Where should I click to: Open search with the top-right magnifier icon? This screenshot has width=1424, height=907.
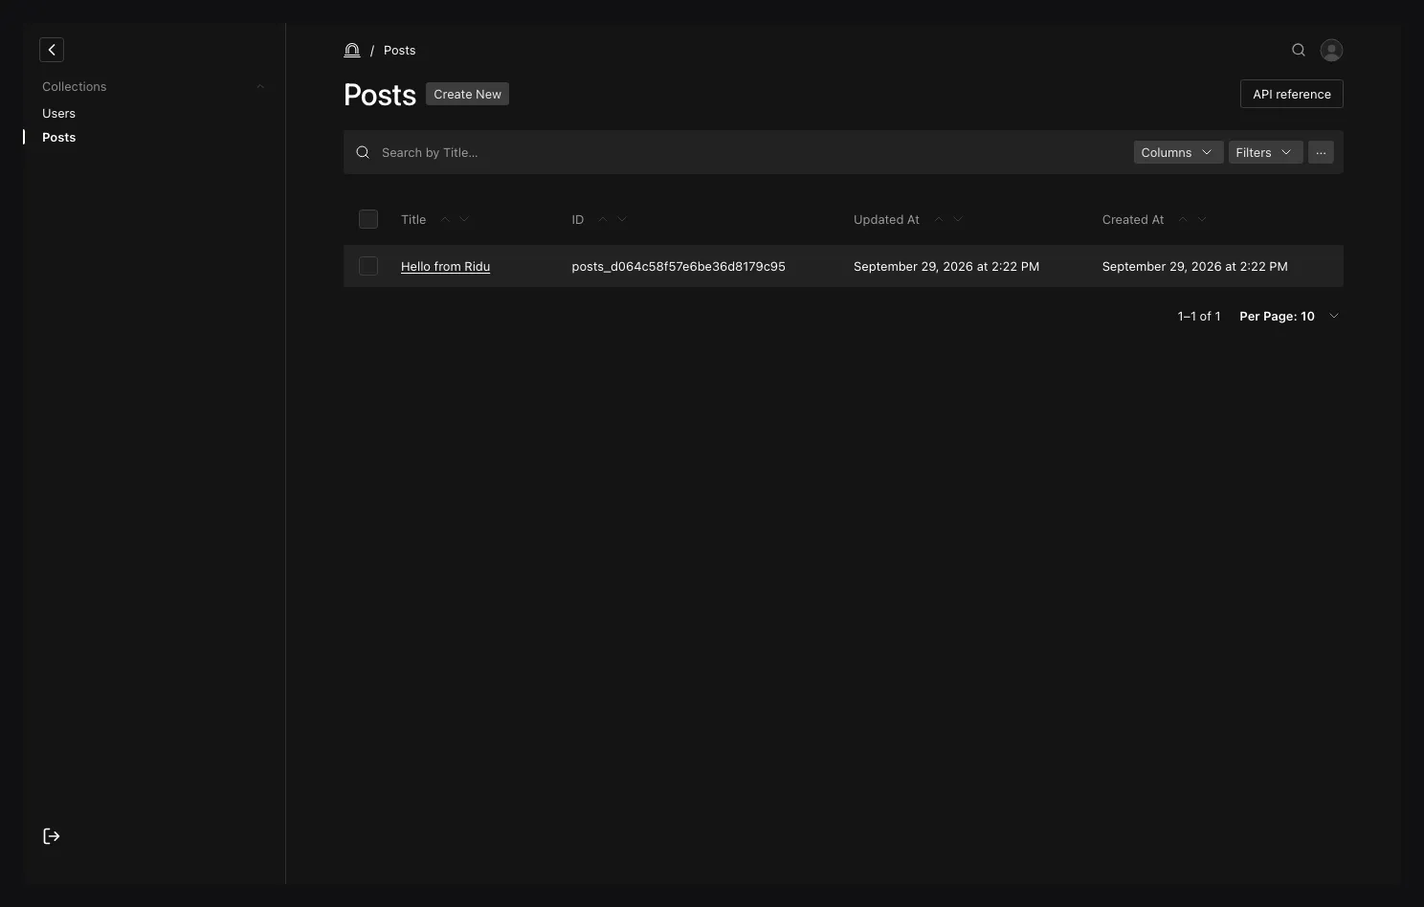click(1299, 50)
